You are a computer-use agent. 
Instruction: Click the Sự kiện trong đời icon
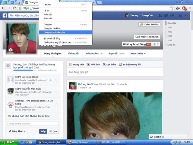point(120,64)
